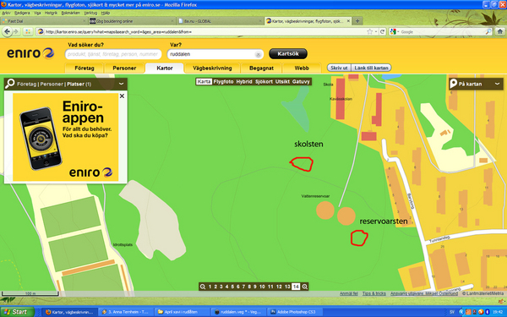
Task: Set map zoom level to 7
Action: 243,287
